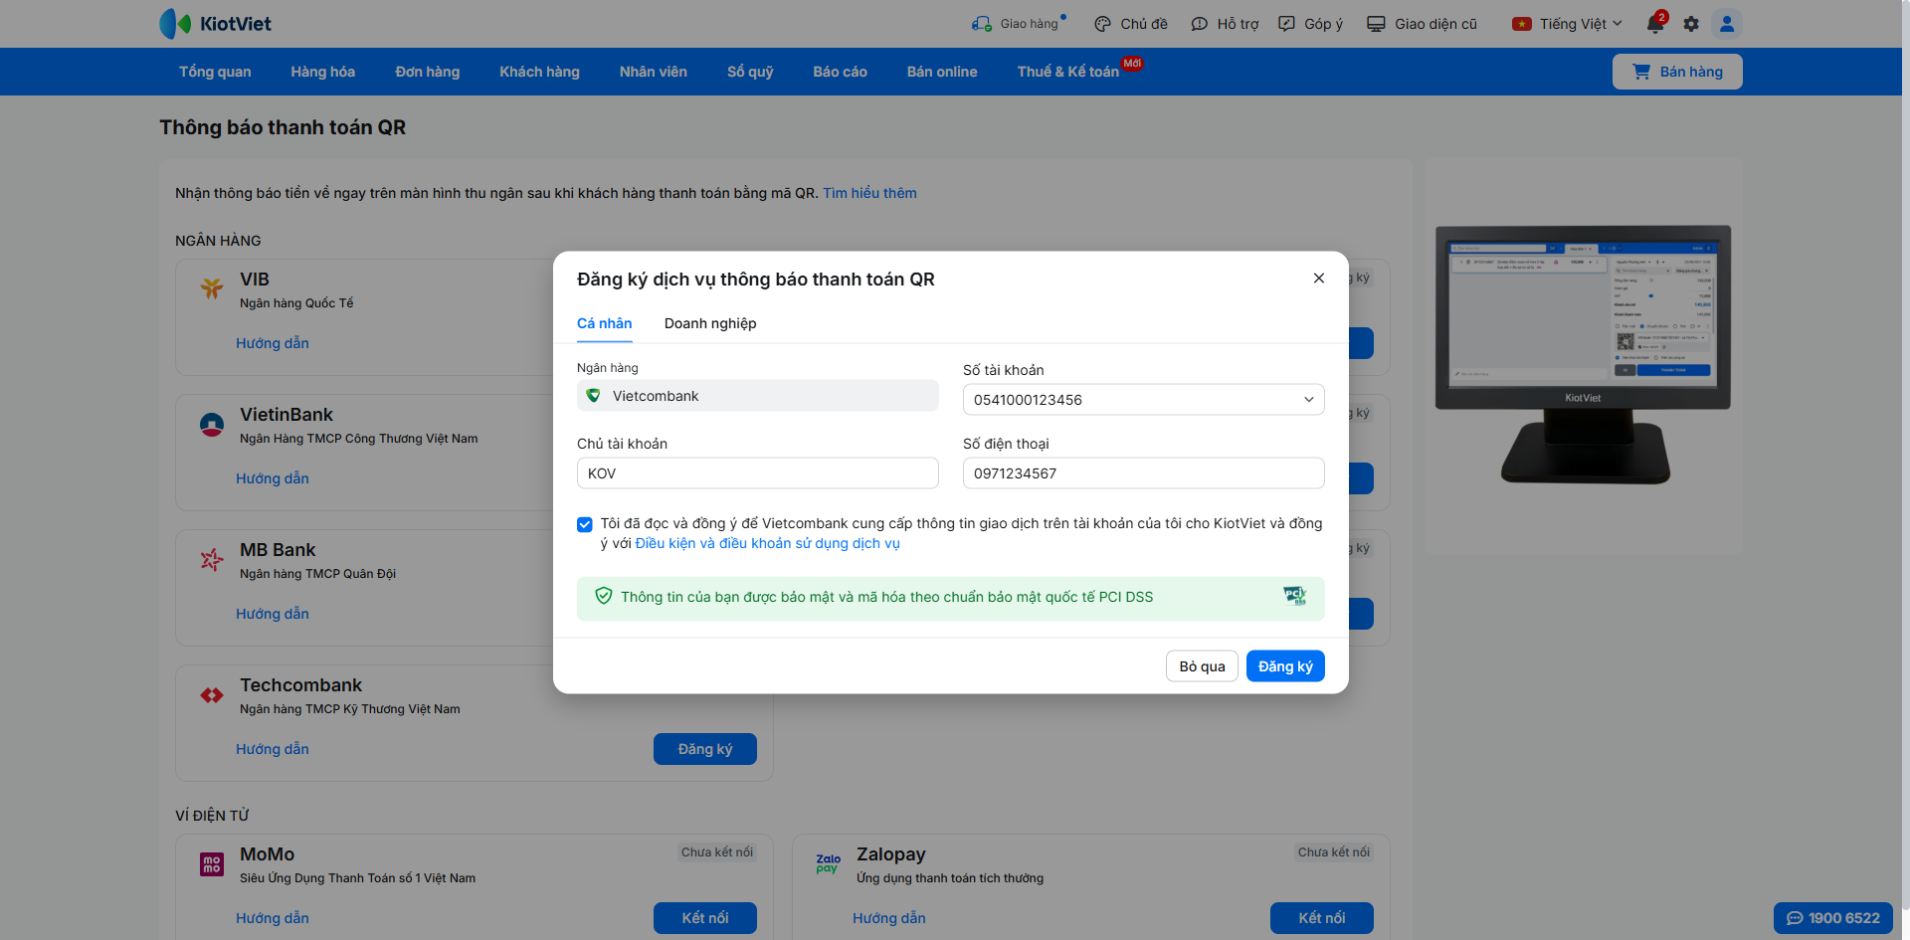Open Điều kiện và điều khoản link

pos(768,543)
